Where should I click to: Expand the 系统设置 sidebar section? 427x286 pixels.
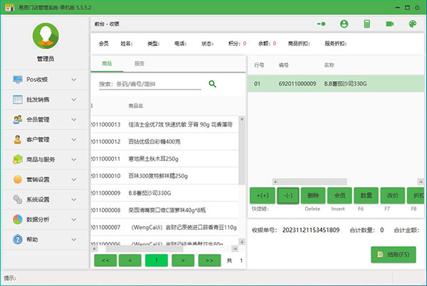(74, 199)
